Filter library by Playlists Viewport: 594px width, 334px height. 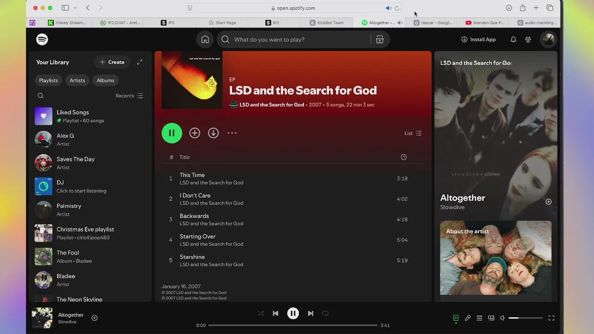pyautogui.click(x=48, y=81)
